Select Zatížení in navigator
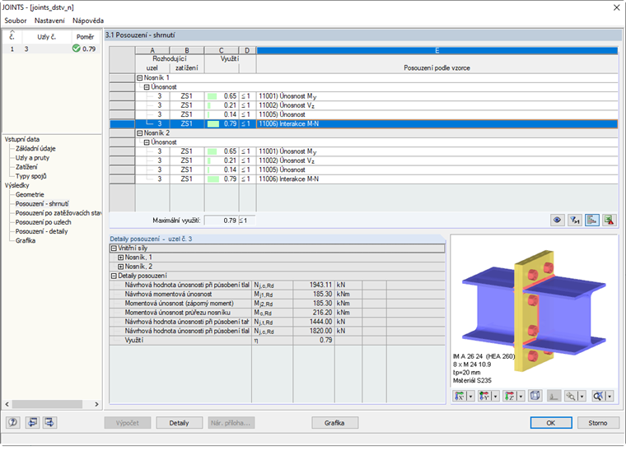Viewport: 626px width, 469px height. (x=26, y=167)
